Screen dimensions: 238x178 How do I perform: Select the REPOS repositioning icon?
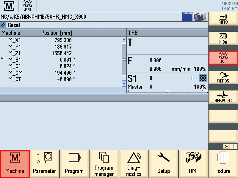[x=223, y=77]
